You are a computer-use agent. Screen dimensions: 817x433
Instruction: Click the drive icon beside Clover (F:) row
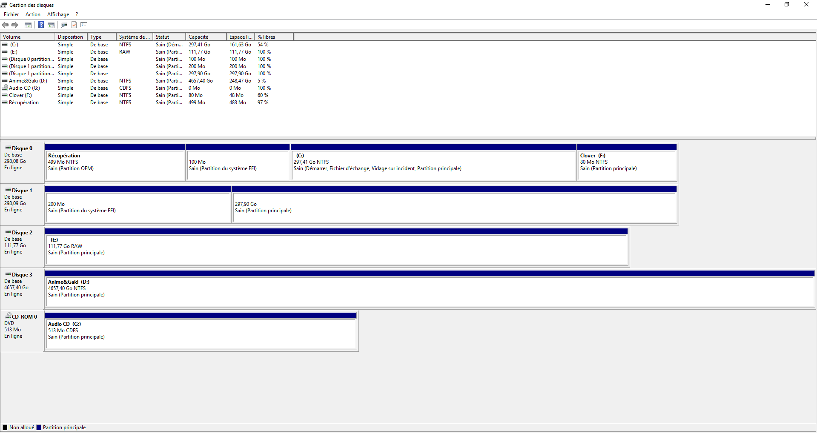point(5,95)
